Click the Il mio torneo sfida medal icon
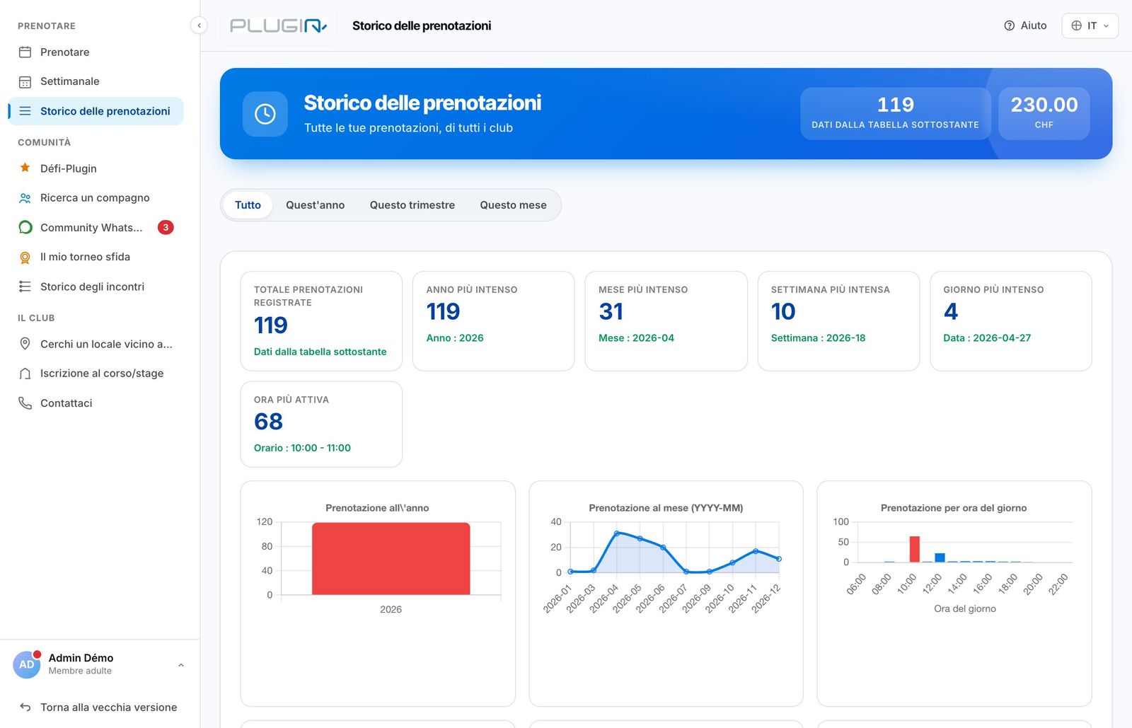Image resolution: width=1132 pixels, height=728 pixels. [25, 258]
